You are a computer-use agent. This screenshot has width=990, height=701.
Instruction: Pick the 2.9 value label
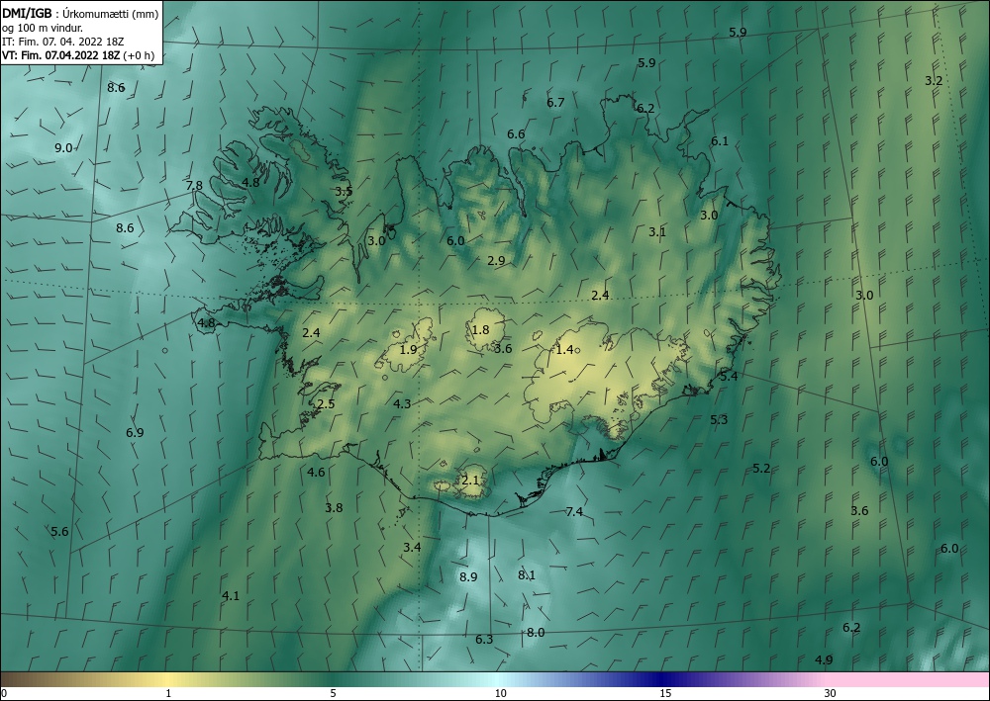click(496, 260)
